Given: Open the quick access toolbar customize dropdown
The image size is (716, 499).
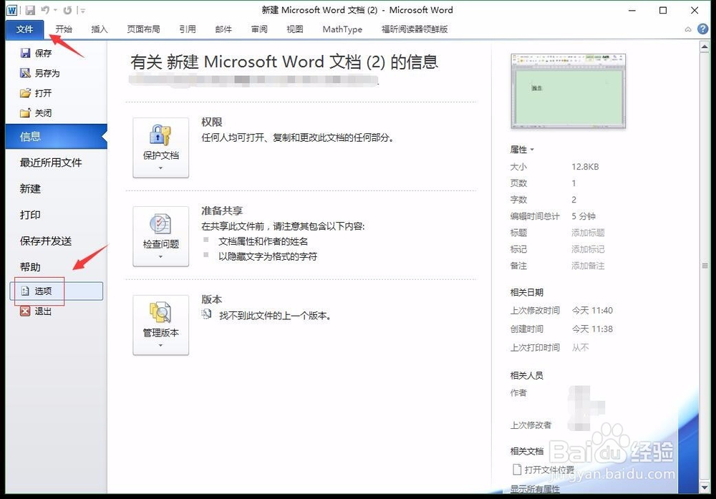Looking at the screenshot, I should [x=82, y=11].
